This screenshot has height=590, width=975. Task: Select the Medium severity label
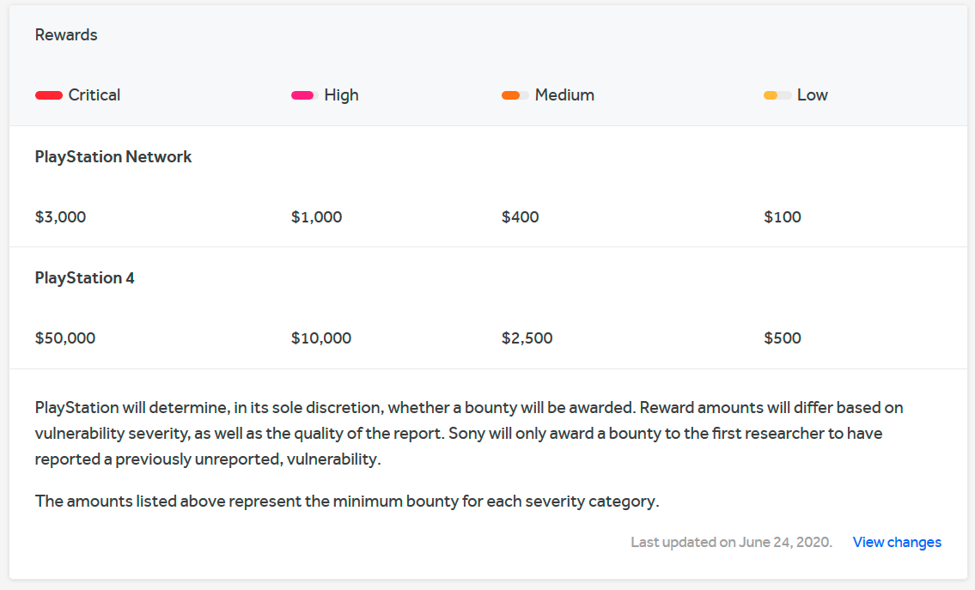click(x=564, y=95)
